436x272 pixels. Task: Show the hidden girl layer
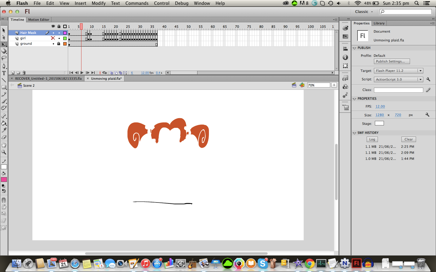[x=53, y=38]
